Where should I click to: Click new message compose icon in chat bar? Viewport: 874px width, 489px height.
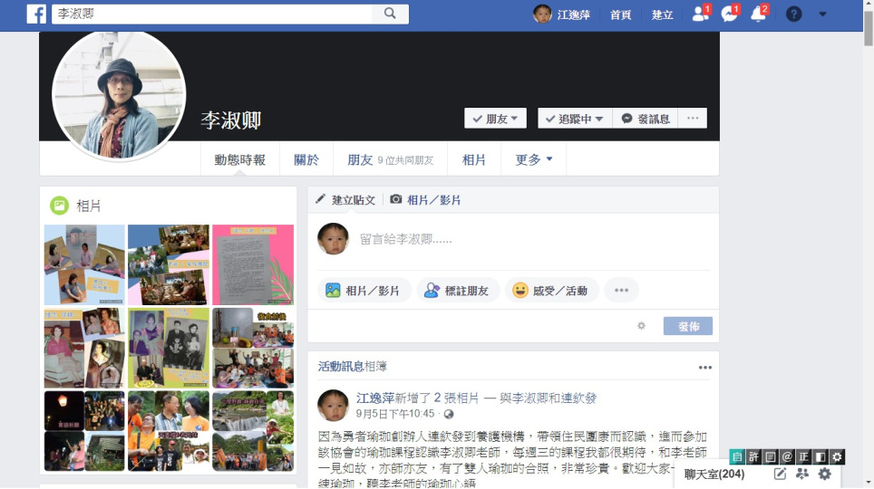(780, 474)
